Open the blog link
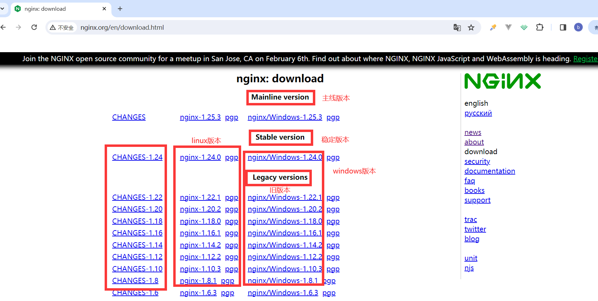 click(x=472, y=239)
